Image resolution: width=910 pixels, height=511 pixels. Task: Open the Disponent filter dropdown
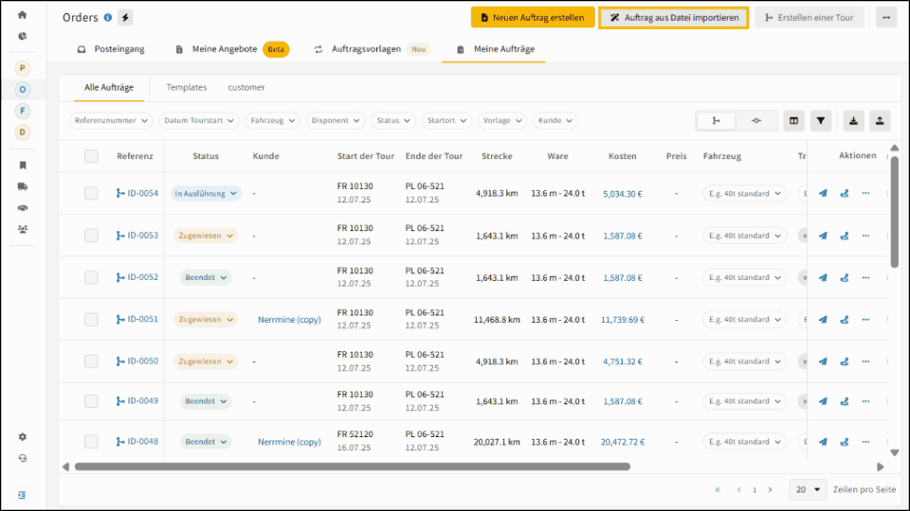click(x=336, y=120)
